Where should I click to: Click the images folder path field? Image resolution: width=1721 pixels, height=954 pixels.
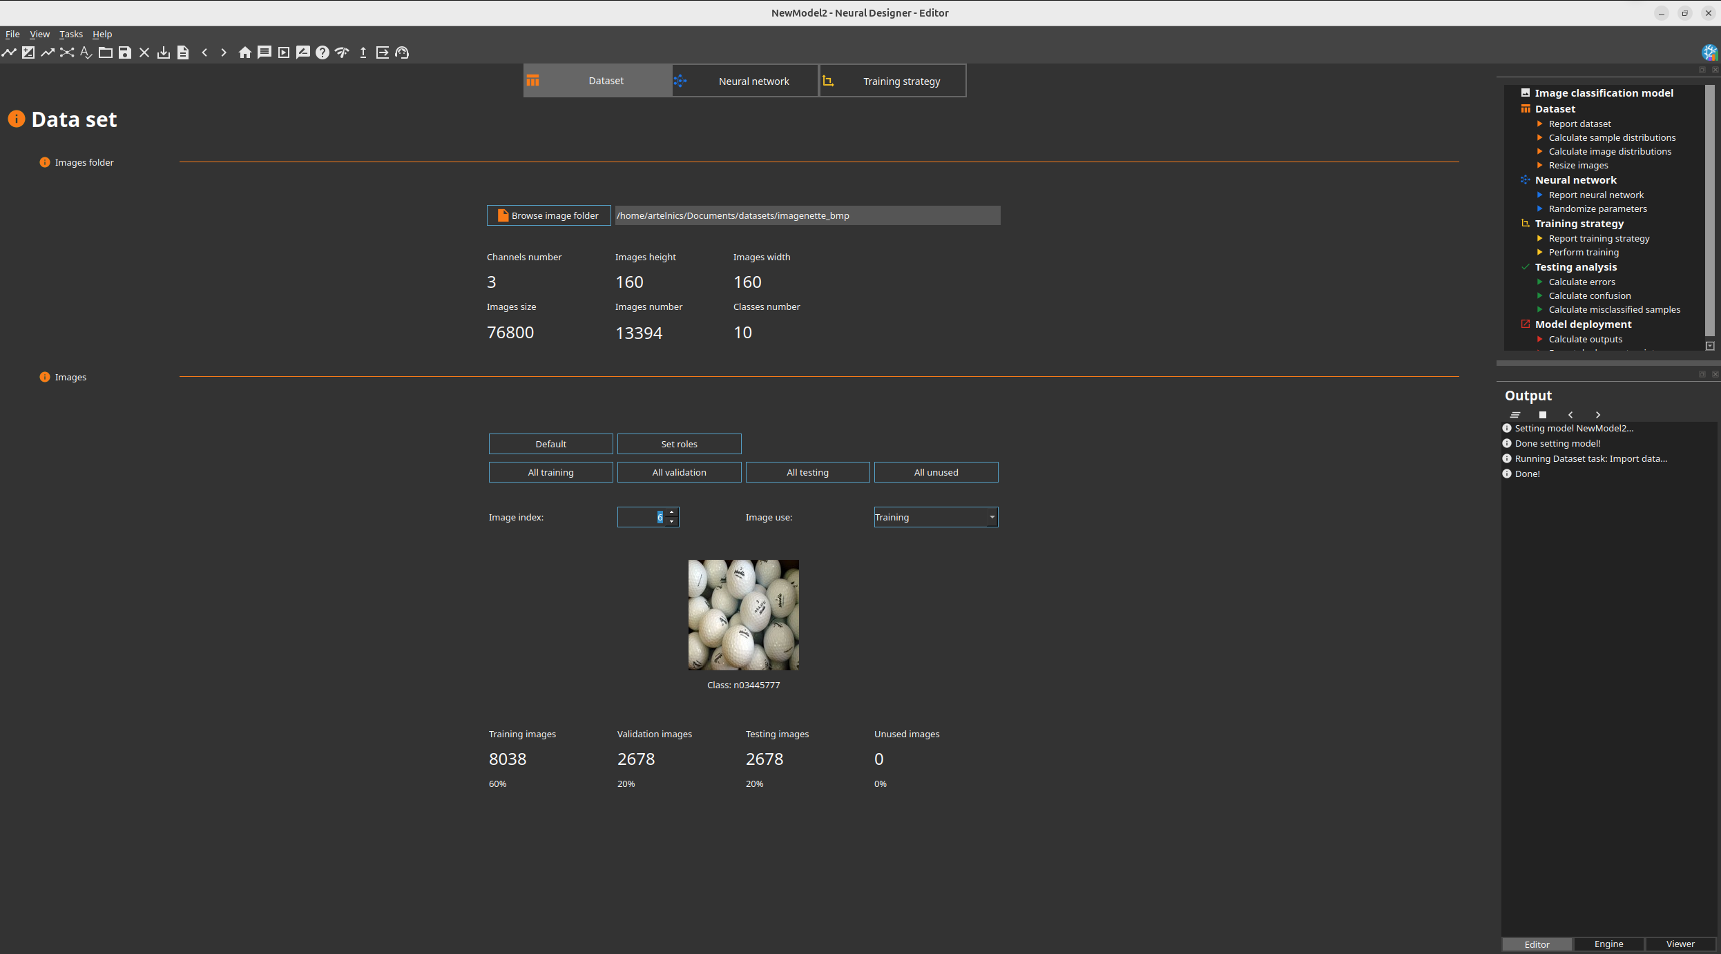[807, 215]
